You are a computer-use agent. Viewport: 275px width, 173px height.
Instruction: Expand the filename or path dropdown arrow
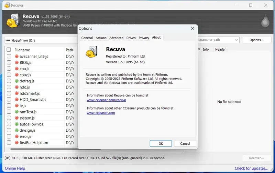pos(236,40)
